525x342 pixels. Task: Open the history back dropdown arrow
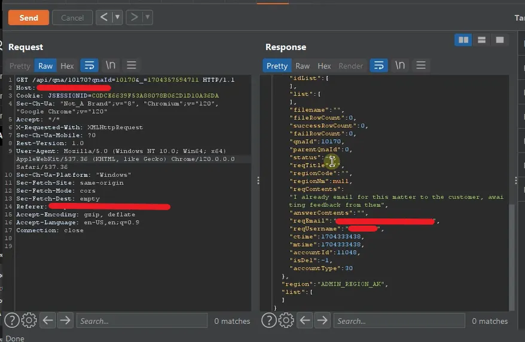(x=117, y=18)
